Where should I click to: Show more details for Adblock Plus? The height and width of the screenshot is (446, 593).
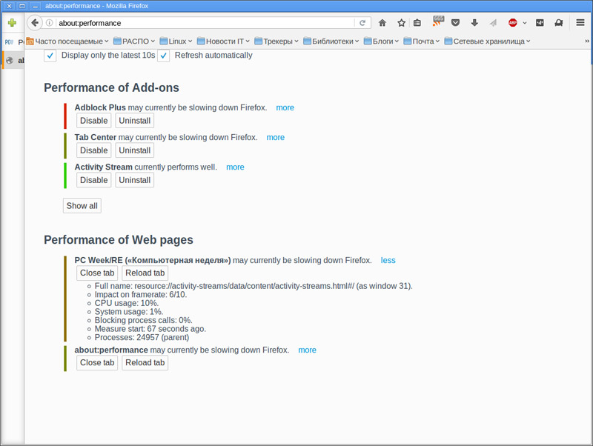point(285,107)
